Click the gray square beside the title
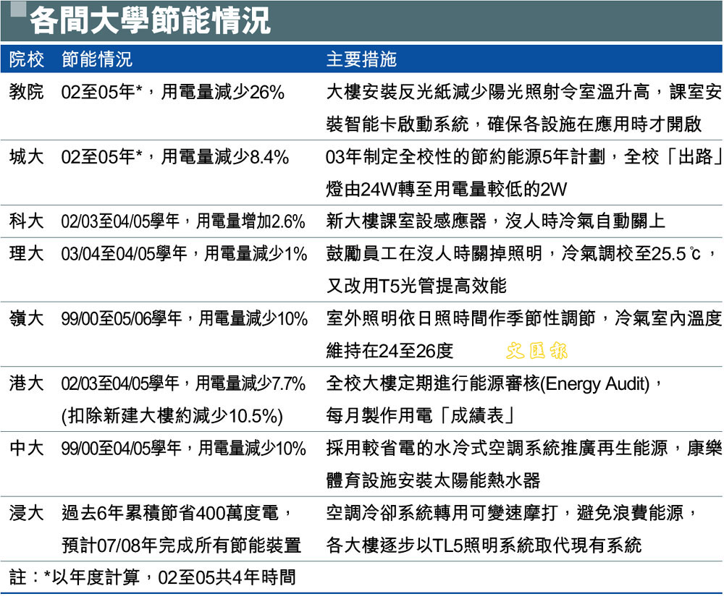Viewport: 724px width, 599px height. click(18, 11)
